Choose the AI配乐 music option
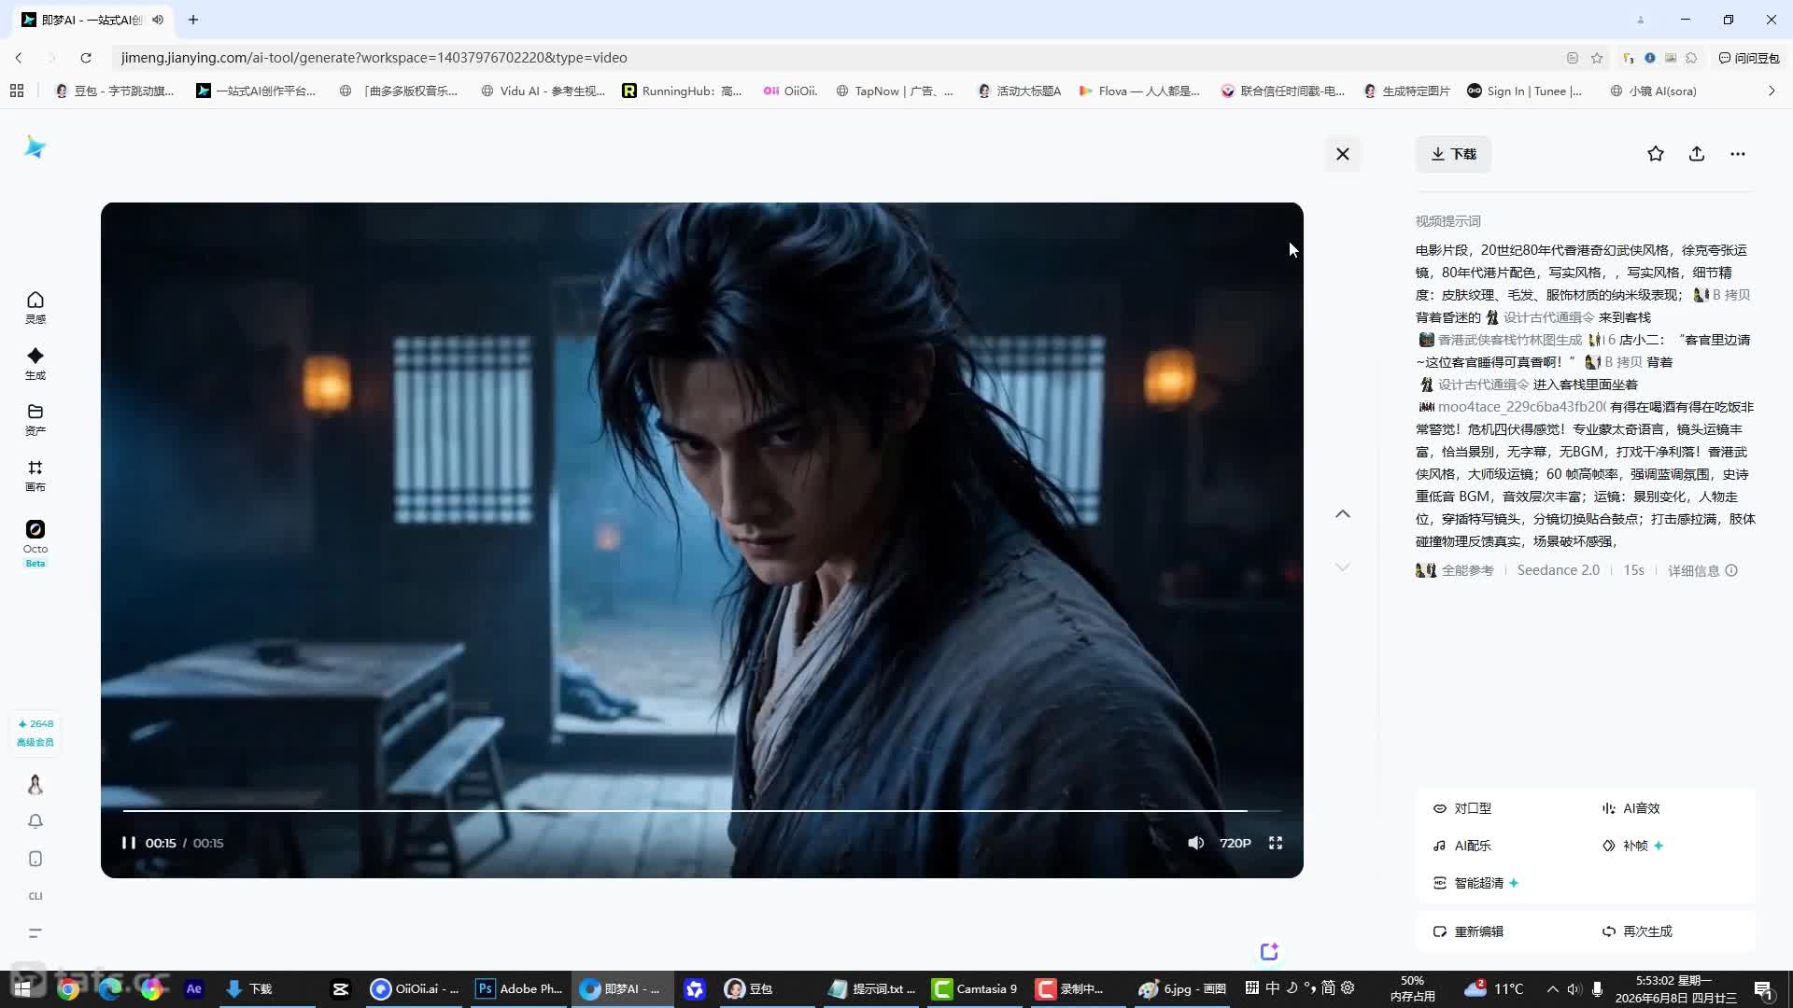 1462,846
